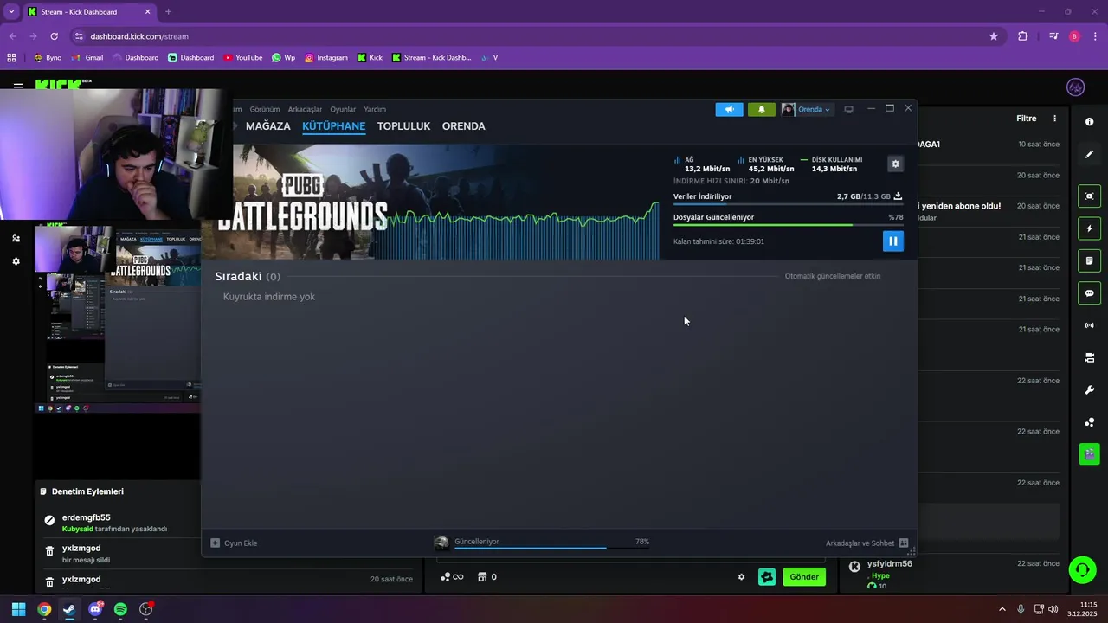Click the Kick info icon in right rail
This screenshot has height=623, width=1108.
click(1089, 122)
